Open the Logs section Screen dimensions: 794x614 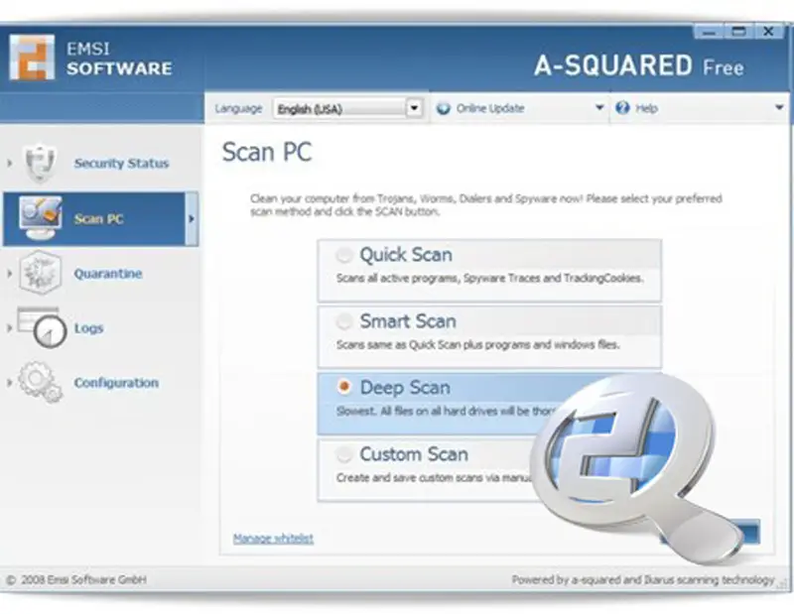88,328
